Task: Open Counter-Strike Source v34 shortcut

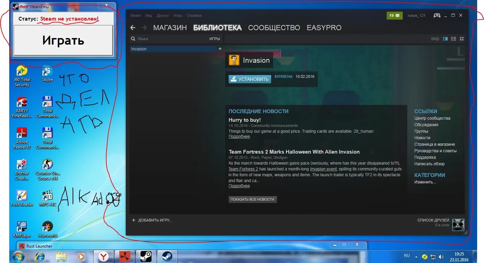Action: pos(47,170)
